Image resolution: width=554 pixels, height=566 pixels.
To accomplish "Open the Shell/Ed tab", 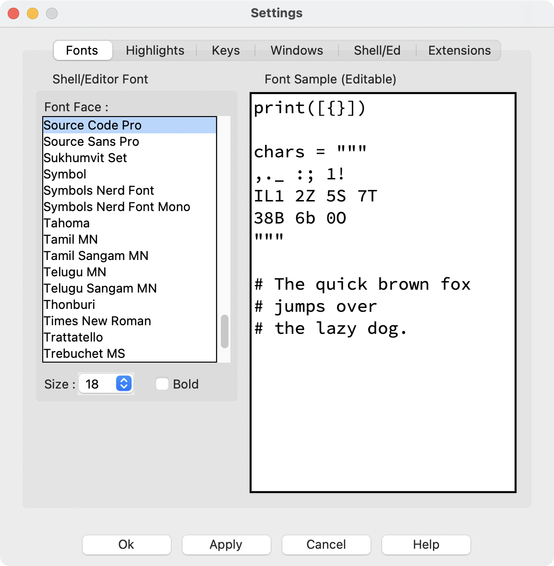I will pos(377,50).
